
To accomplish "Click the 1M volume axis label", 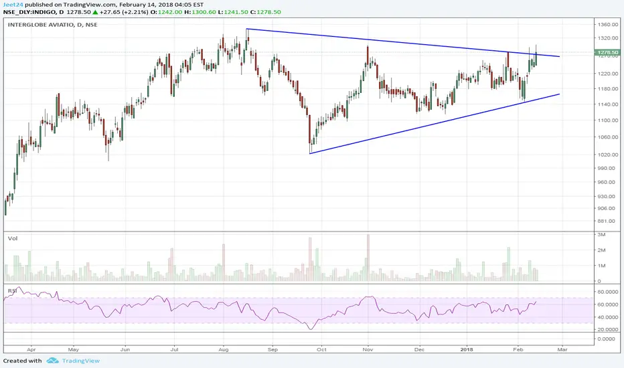I will tap(601, 266).
